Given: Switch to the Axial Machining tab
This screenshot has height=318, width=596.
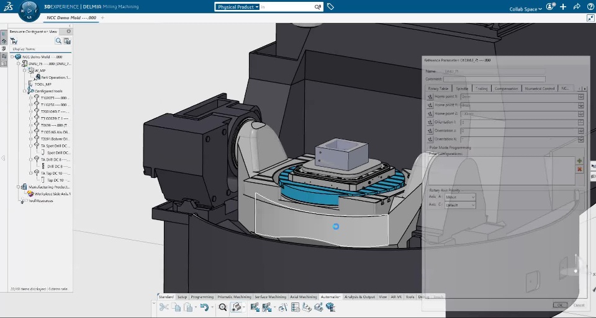Looking at the screenshot, I should (x=304, y=297).
